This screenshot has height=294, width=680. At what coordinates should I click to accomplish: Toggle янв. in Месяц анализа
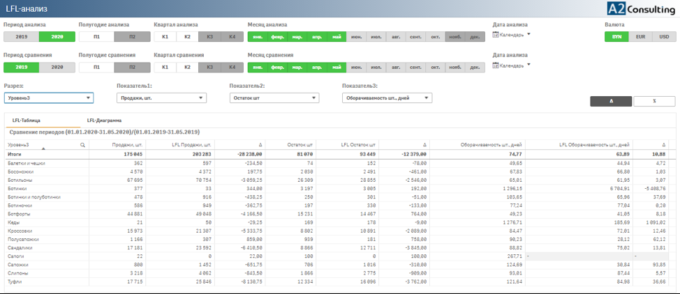coord(258,37)
